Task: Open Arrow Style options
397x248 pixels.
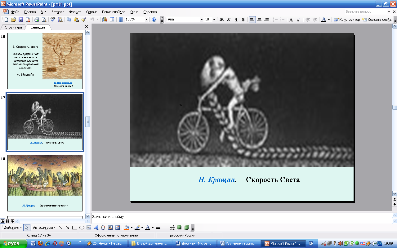Action: 172,228
